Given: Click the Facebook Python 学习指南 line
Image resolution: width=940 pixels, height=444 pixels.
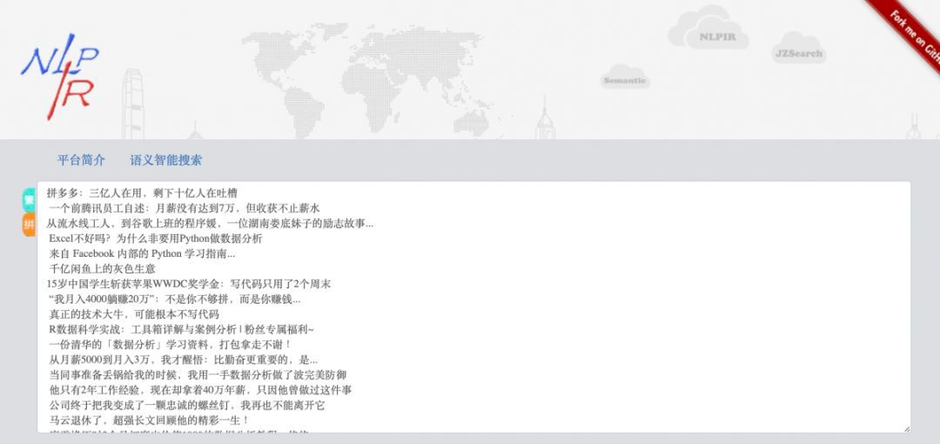Looking at the screenshot, I should tap(142, 253).
